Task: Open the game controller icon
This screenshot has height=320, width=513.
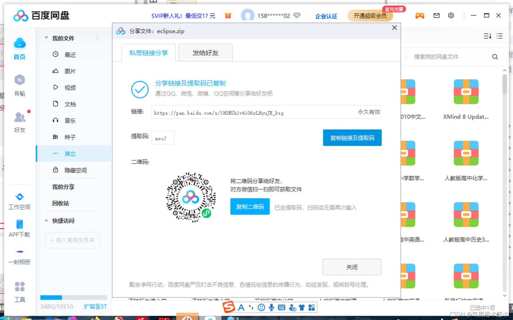Action: 420,16
